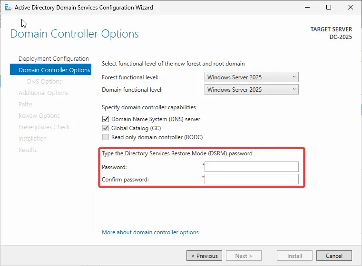Close the configuration wizard window
362x266 pixels.
351,8
